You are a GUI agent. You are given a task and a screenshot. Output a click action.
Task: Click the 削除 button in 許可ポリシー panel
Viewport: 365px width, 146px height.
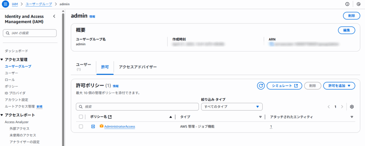(x=313, y=86)
